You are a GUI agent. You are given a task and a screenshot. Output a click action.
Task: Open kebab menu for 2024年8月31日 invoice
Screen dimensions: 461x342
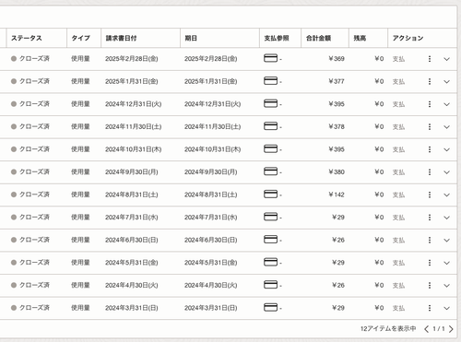430,195
